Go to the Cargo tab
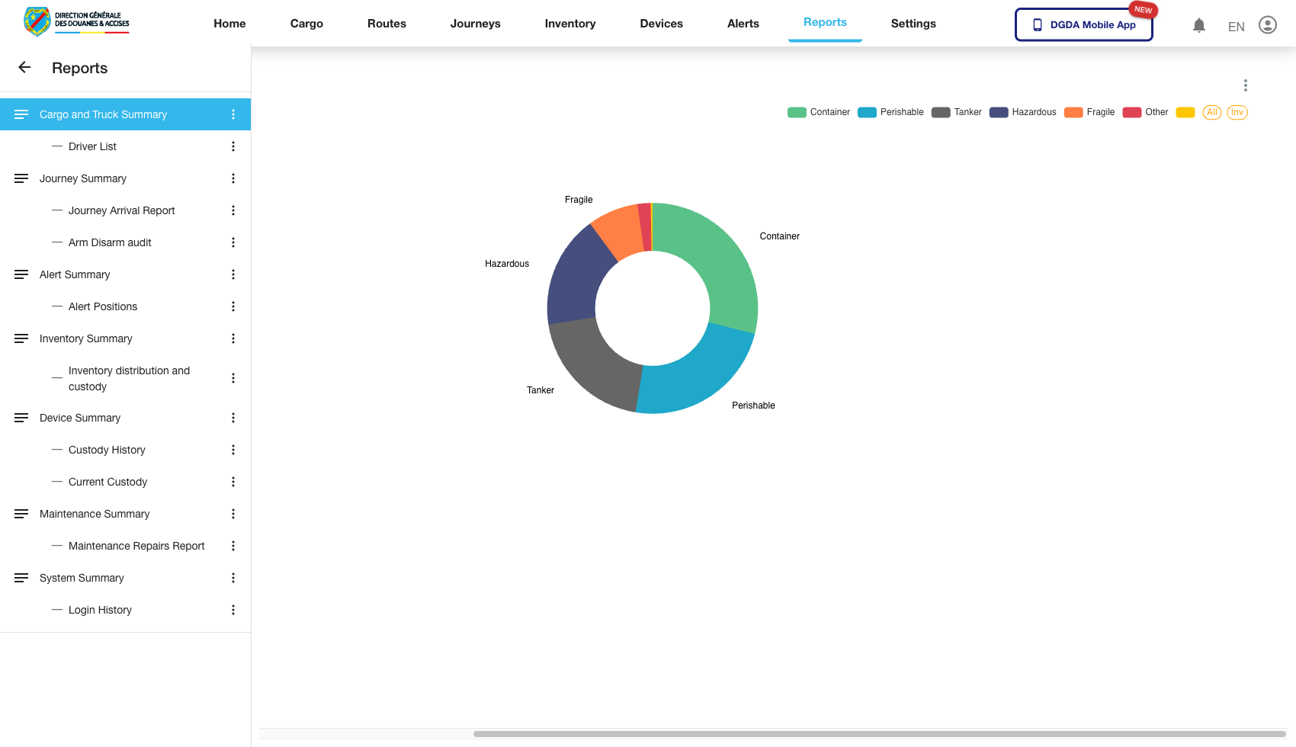 coord(306,24)
